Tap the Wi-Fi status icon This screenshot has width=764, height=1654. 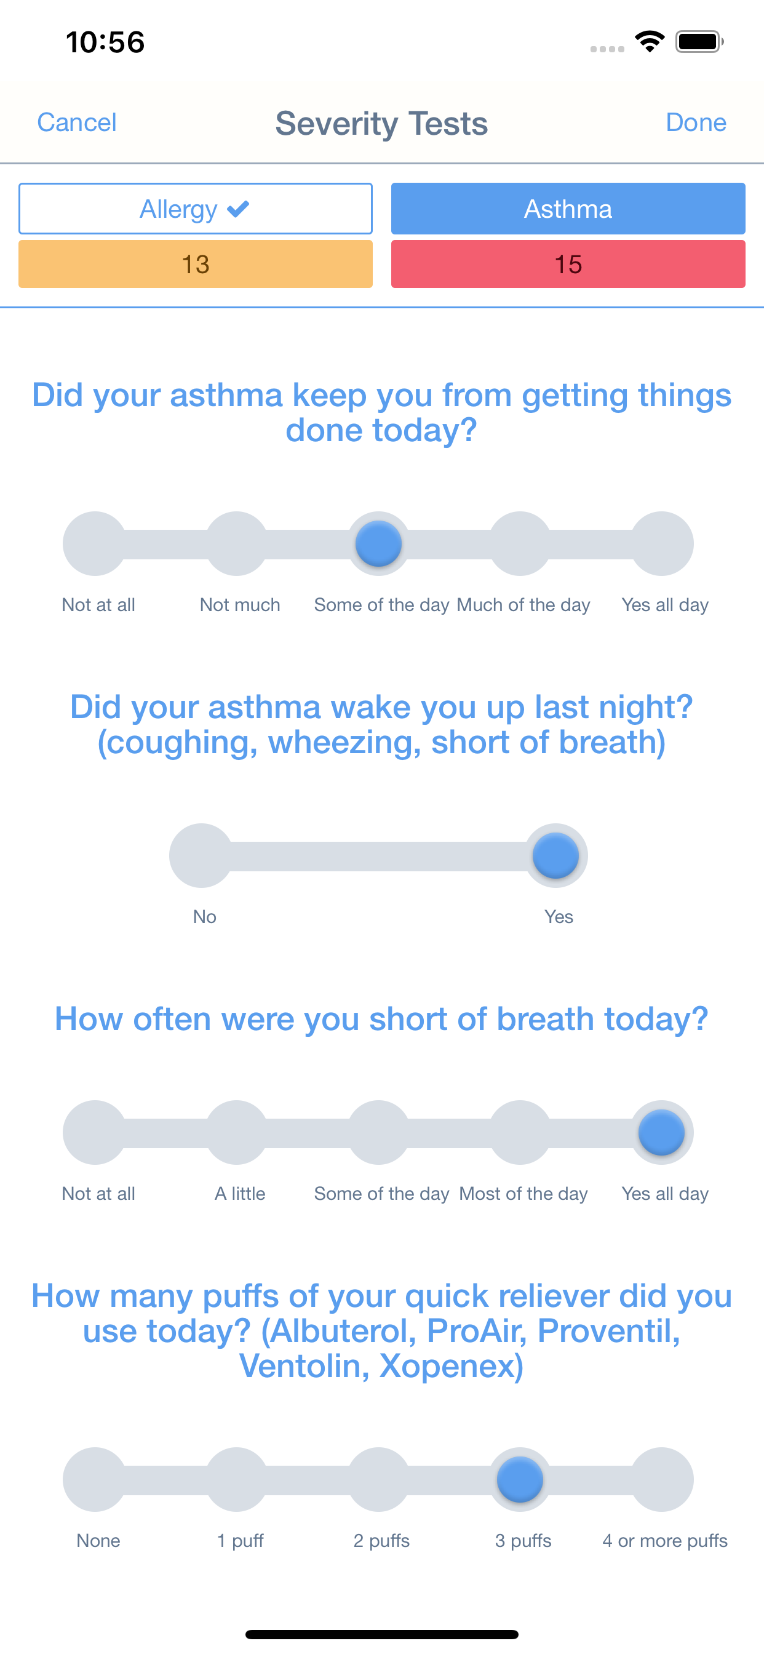pyautogui.click(x=649, y=42)
